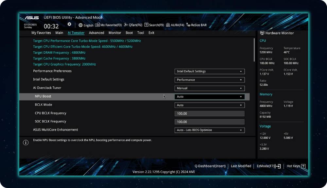The height and width of the screenshot is (188, 327).
Task: Click the Voltage section heading
Action: pos(265,126)
